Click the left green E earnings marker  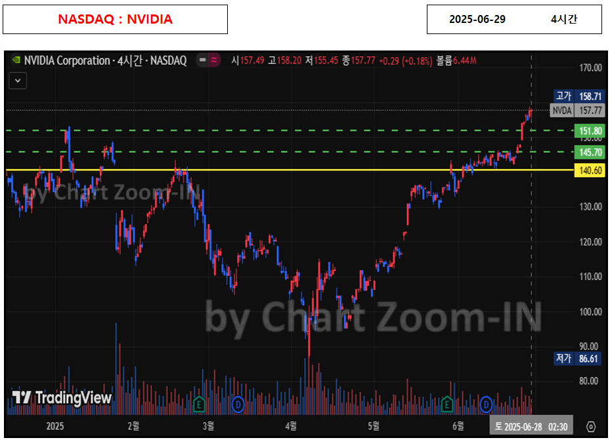[x=199, y=405]
